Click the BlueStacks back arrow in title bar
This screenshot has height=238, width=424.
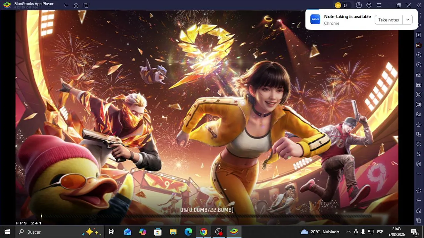tap(66, 5)
